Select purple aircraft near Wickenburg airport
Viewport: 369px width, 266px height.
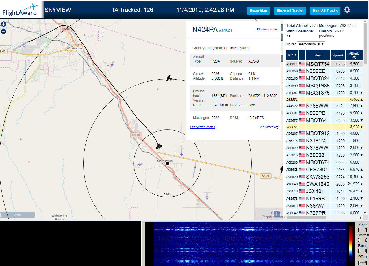[24, 45]
